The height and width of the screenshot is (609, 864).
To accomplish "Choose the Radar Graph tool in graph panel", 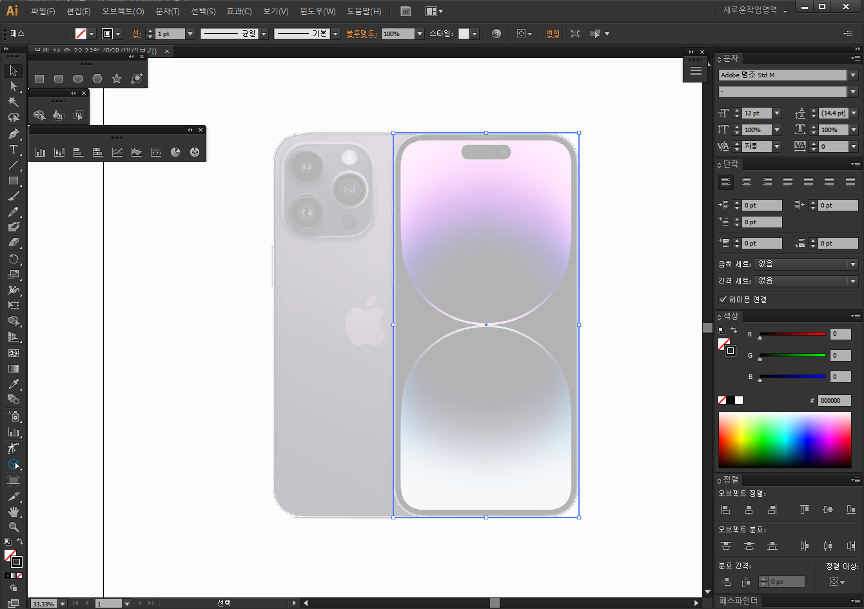I will click(x=195, y=152).
